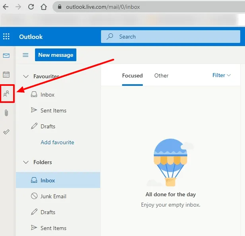Click the Search mail box

171,37
